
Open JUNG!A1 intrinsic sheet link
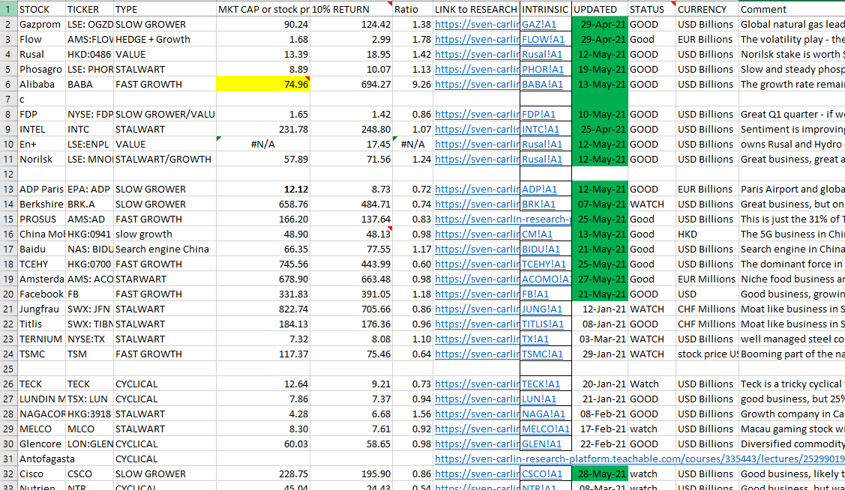pyautogui.click(x=541, y=309)
